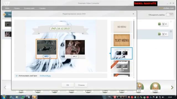The height and width of the screenshot is (99, 177).
Task: Select the second video thumbnail in main window
Action: (x=8, y=34)
